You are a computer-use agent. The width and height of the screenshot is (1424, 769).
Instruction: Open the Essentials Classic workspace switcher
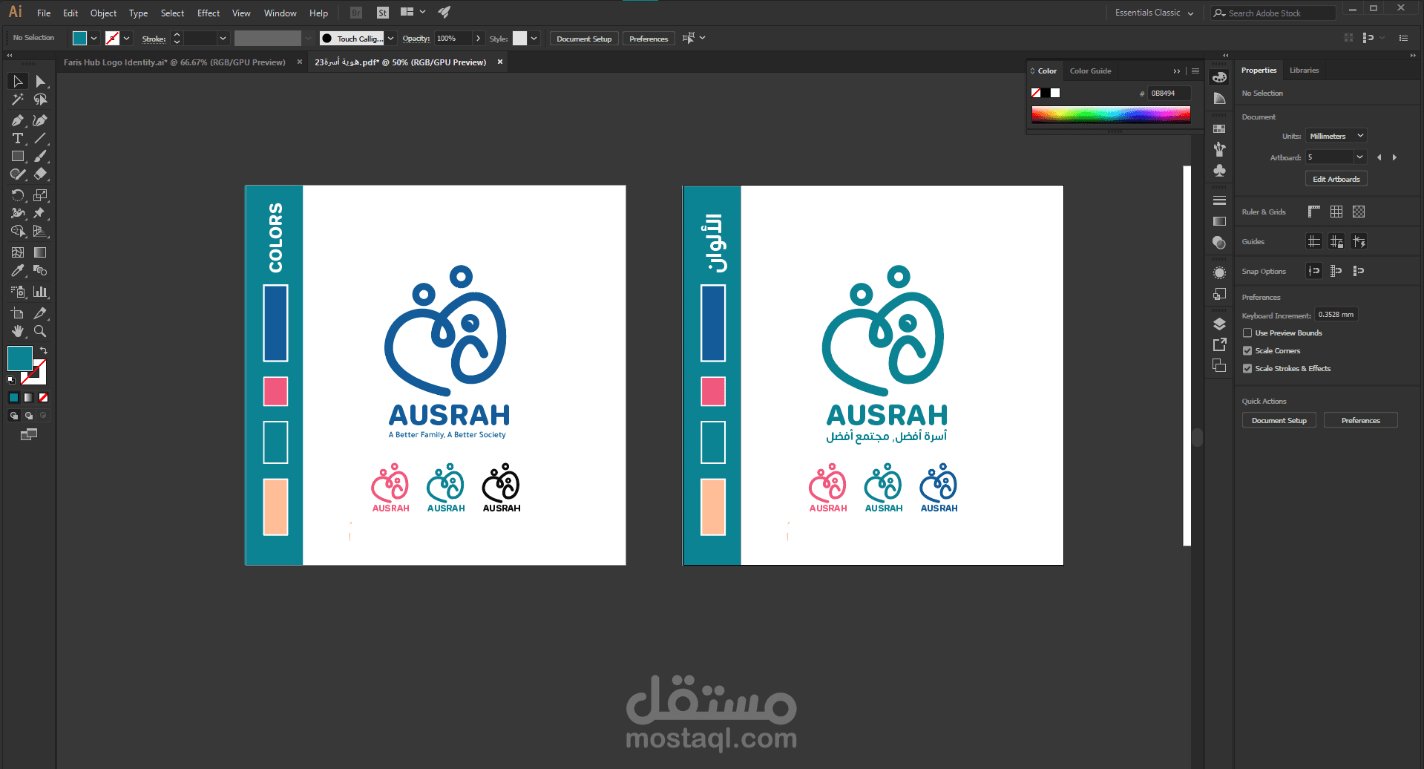coord(1155,13)
